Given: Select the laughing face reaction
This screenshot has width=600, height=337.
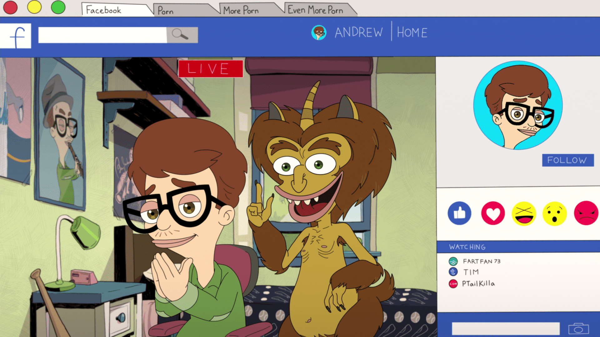Looking at the screenshot, I should [x=524, y=213].
